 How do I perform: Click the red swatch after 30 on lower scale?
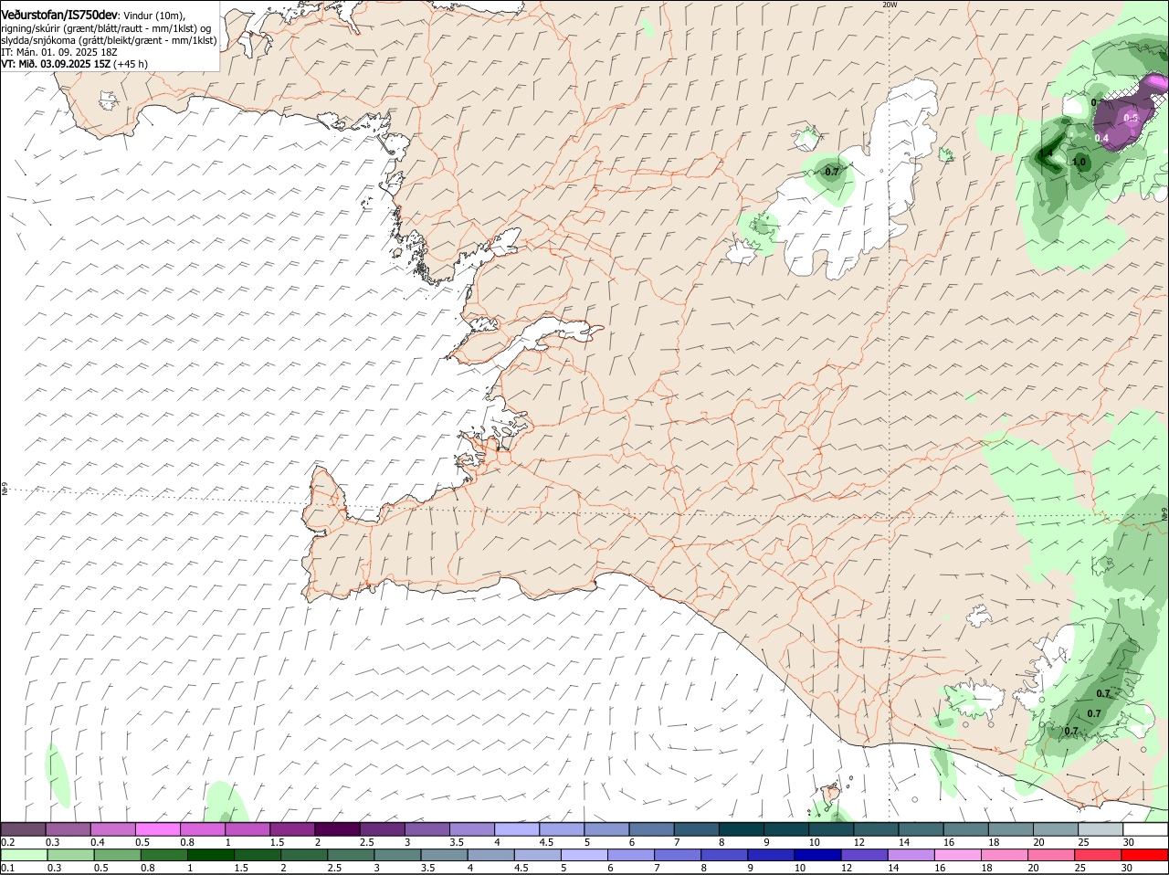point(1145,855)
